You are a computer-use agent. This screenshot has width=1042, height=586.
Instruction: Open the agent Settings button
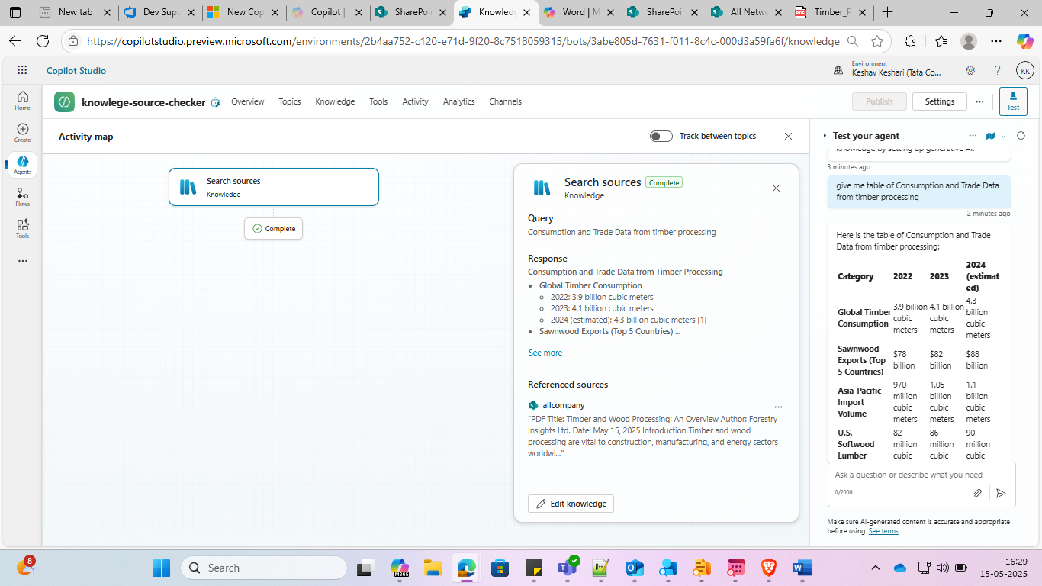tap(940, 101)
